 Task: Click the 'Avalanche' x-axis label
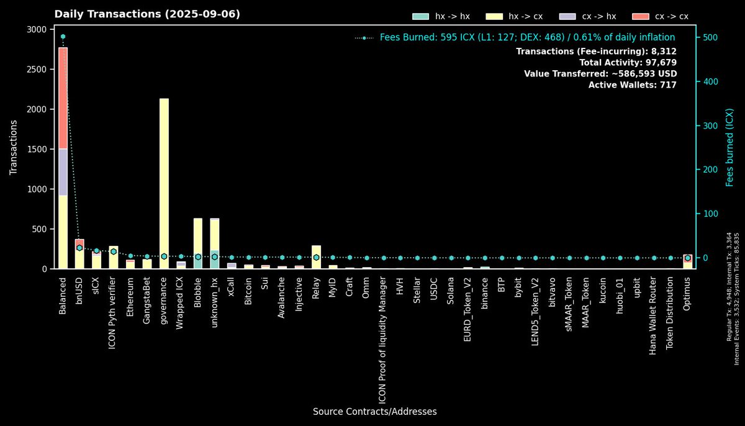[x=282, y=297]
